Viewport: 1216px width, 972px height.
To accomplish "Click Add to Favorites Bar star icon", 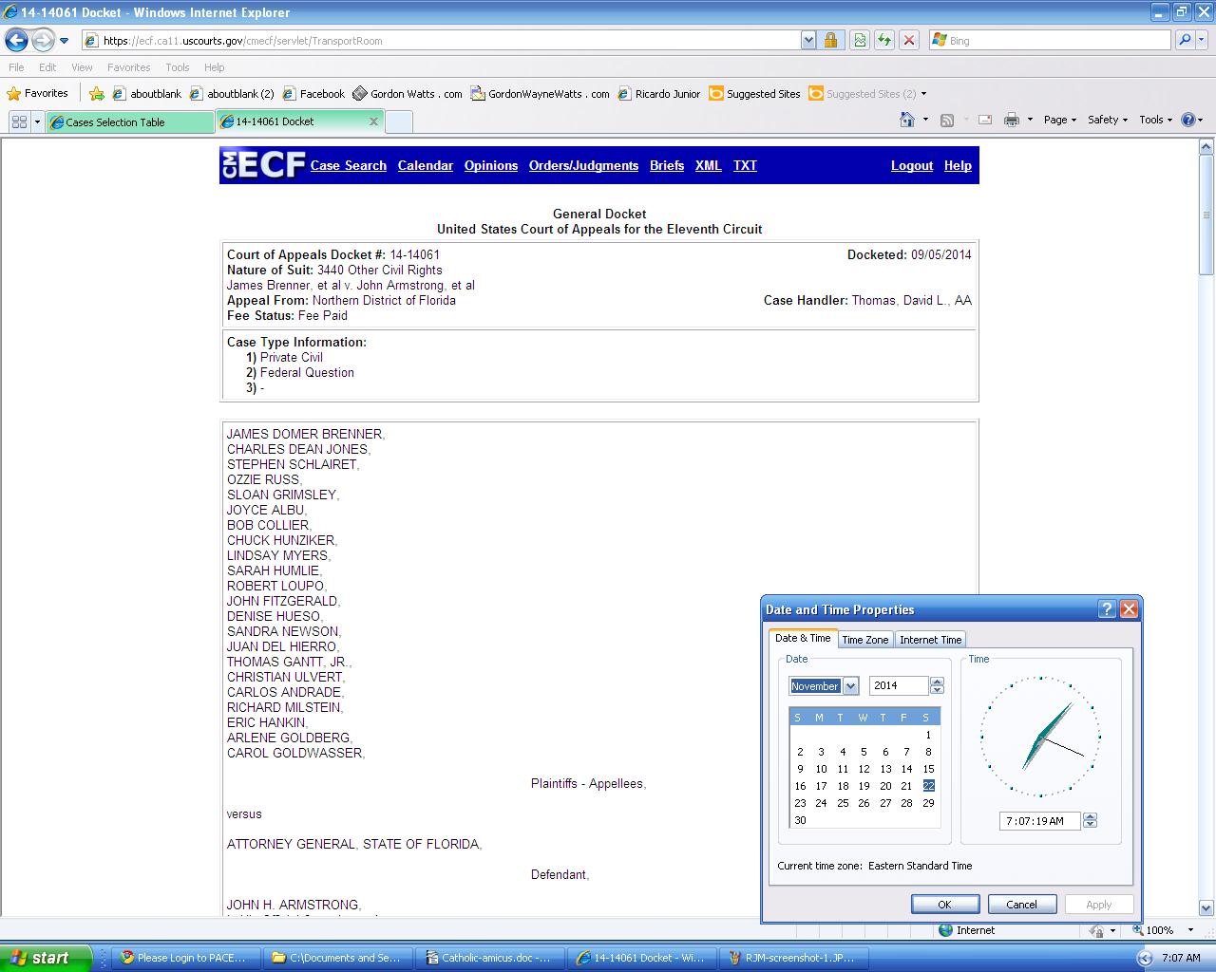I will click(x=97, y=93).
